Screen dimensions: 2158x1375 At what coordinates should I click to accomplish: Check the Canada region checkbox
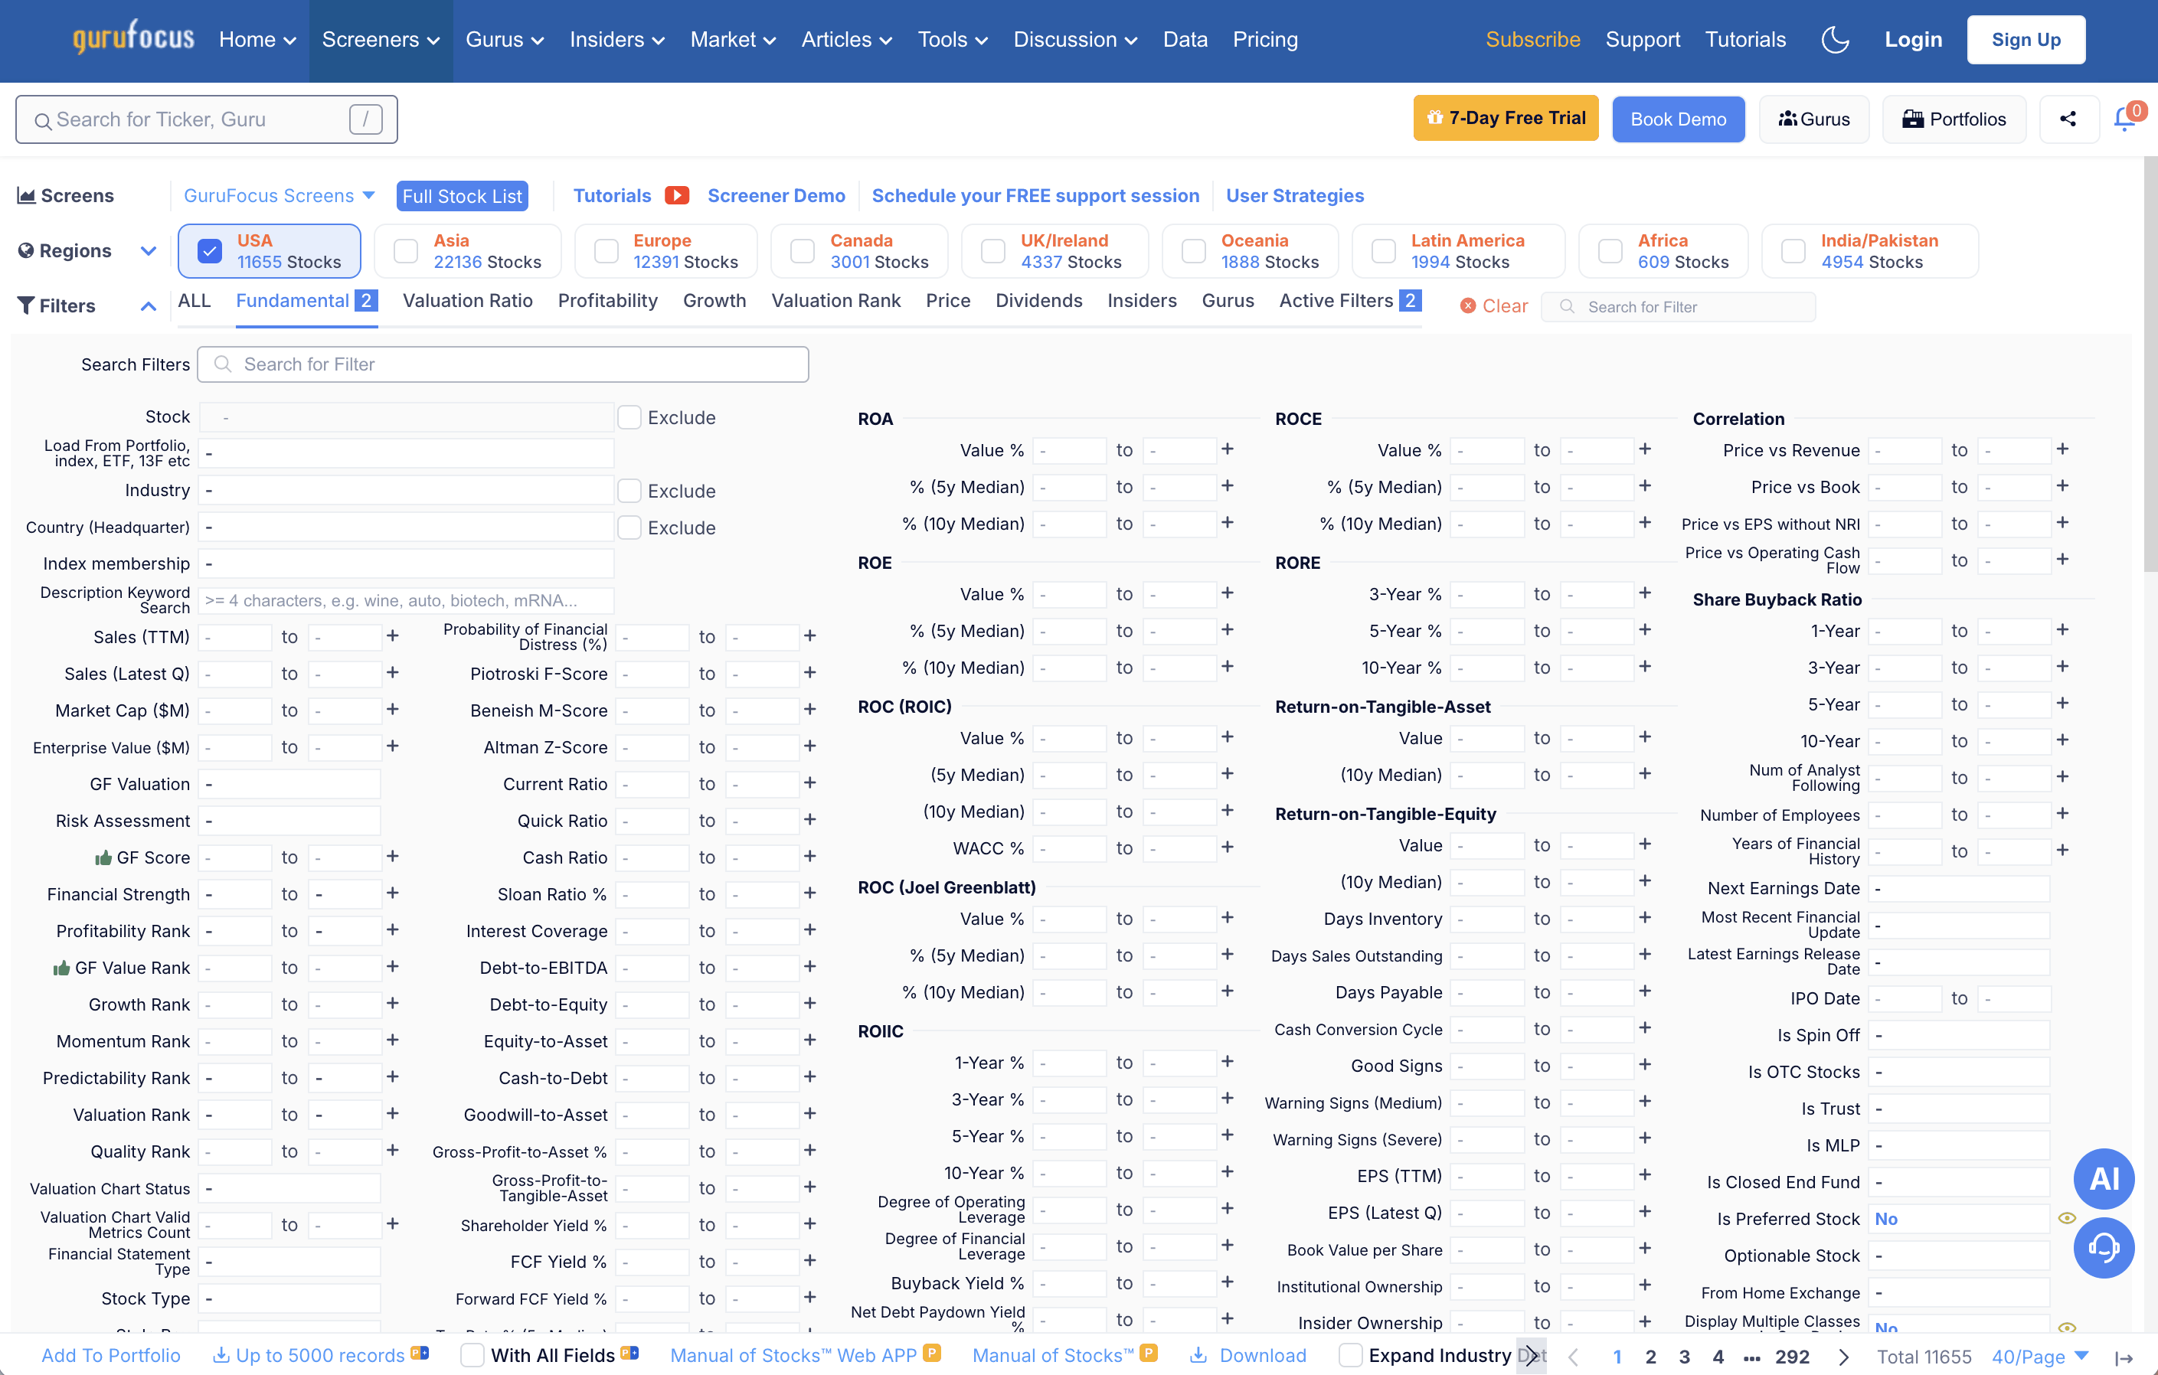(x=802, y=251)
